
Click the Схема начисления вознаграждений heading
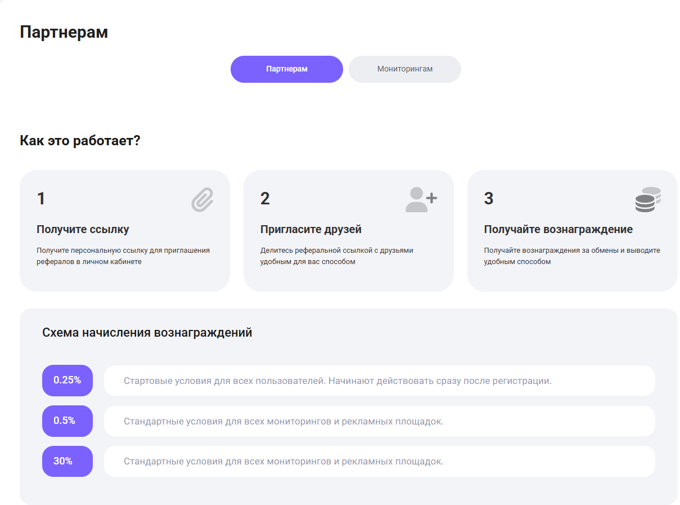147,333
